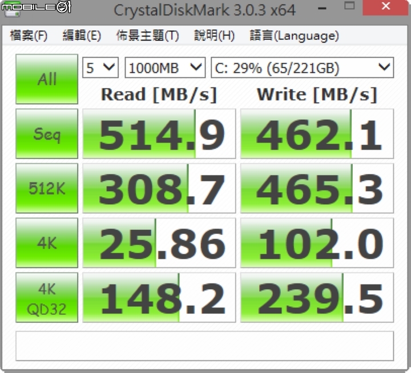Start the Seq sequential test
Image resolution: width=411 pixels, height=373 pixels.
[x=47, y=134]
